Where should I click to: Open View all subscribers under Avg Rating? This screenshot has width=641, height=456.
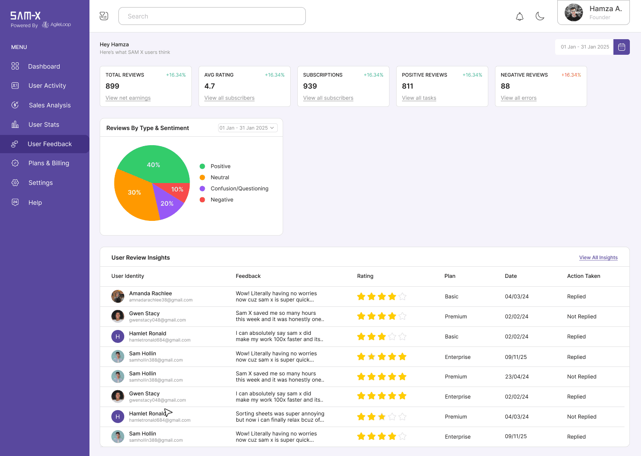click(230, 98)
